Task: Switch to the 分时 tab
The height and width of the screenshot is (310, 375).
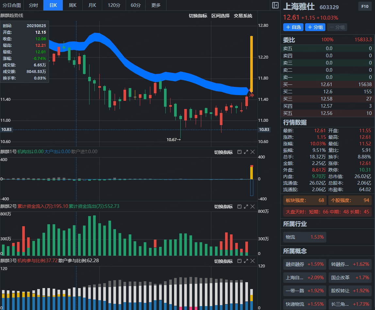Action: tap(33, 5)
